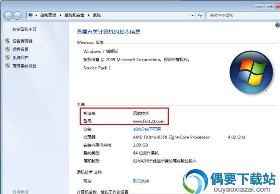Click the Forward navigation arrow button
The image size is (280, 194).
pos(17,16)
